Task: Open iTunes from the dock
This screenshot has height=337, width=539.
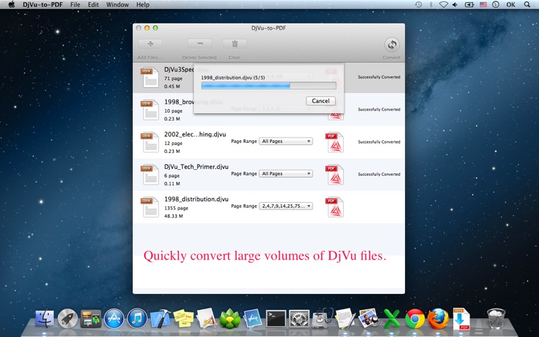Action: click(137, 318)
